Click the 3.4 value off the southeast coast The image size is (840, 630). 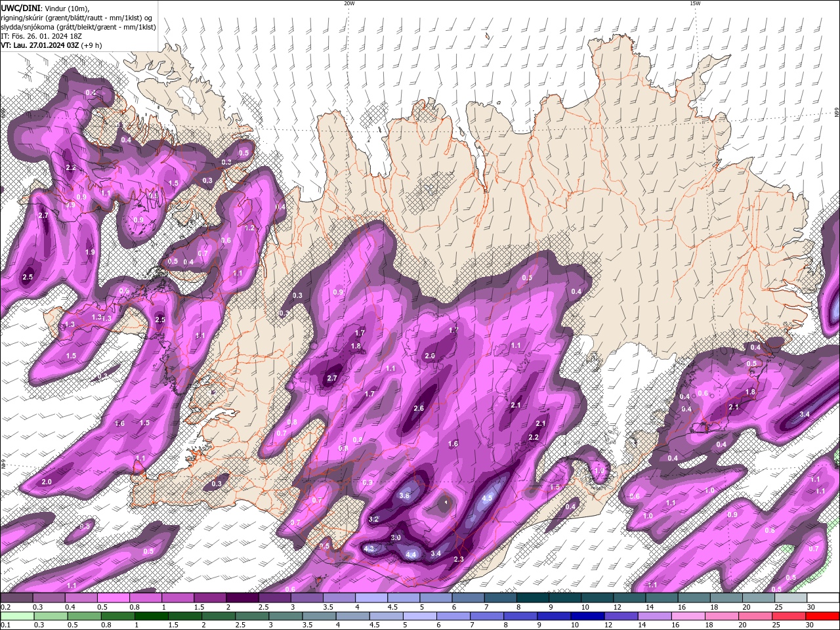pyautogui.click(x=805, y=414)
